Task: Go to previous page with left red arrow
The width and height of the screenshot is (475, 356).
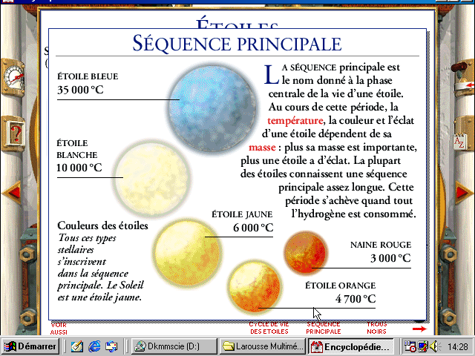Action: (x=13, y=193)
